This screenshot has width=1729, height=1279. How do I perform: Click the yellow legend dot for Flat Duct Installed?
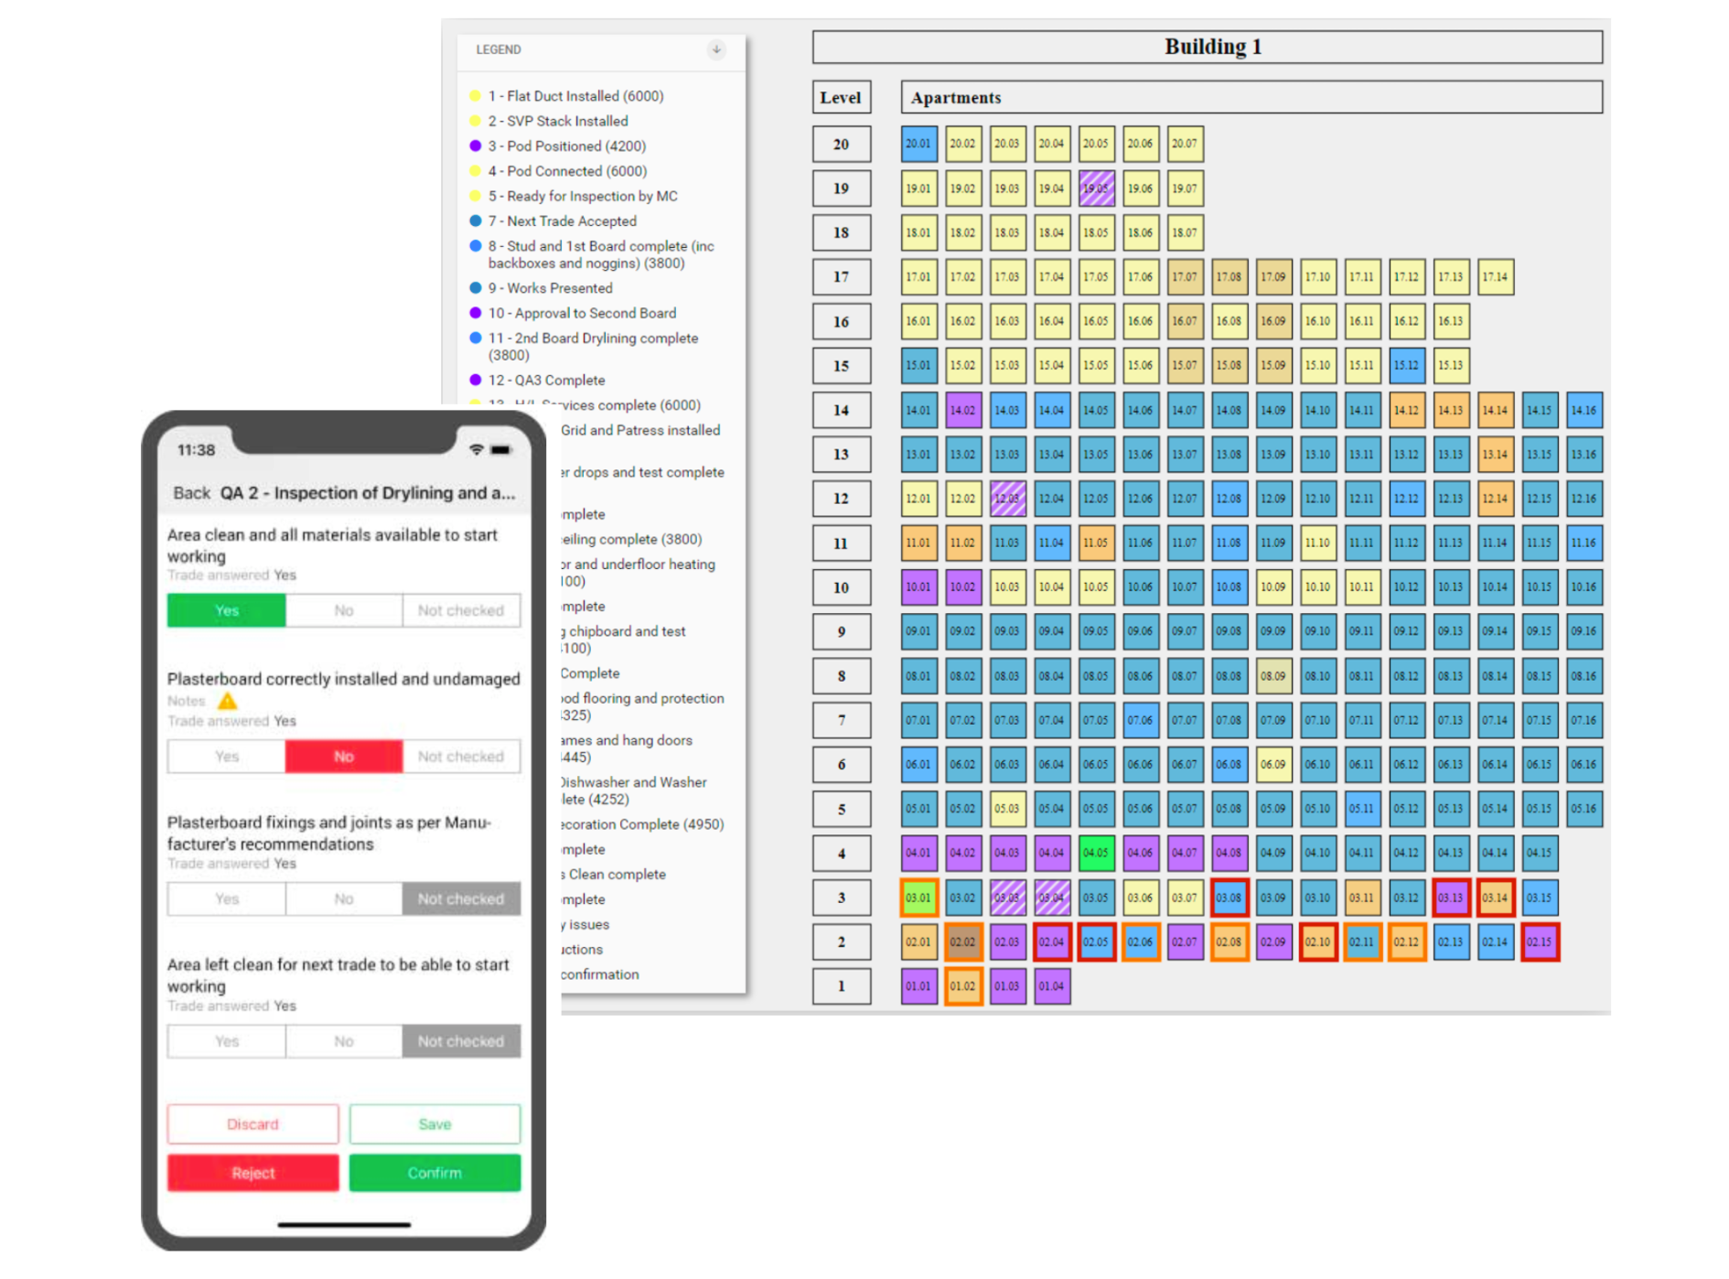[475, 96]
